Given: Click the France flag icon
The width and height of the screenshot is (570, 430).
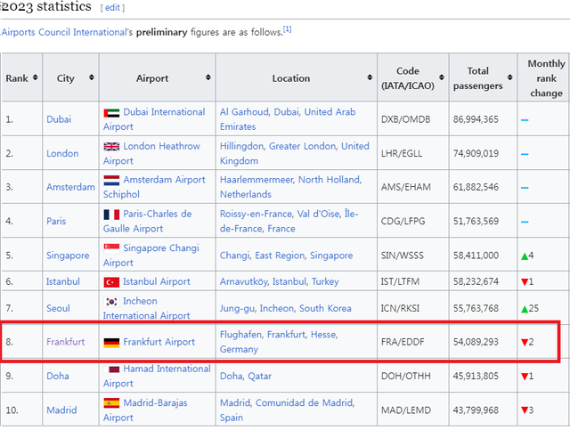Looking at the screenshot, I should pos(111,214).
